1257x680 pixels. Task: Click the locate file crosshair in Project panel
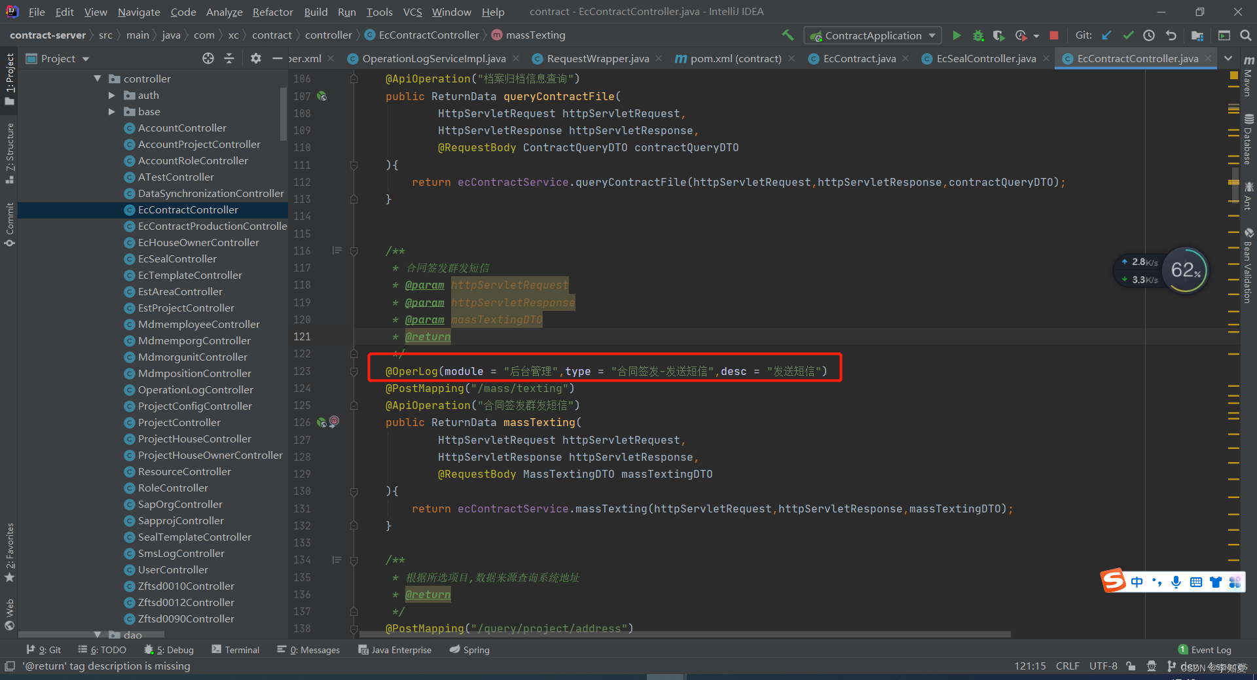208,58
